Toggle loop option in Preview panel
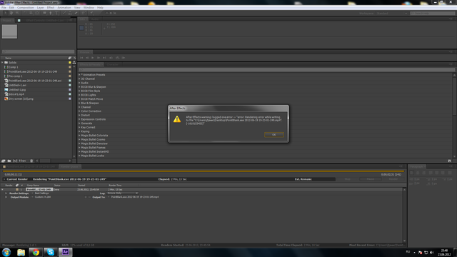The height and width of the screenshot is (257, 457). pos(117,58)
